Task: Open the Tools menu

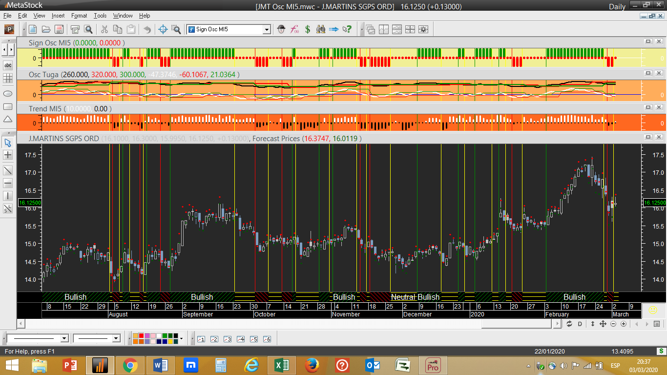Action: tap(100, 16)
